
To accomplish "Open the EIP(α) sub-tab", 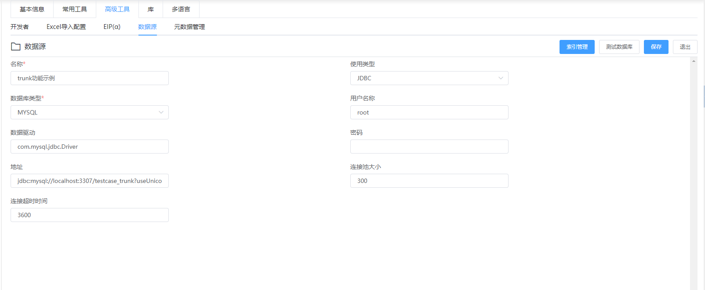I will [x=112, y=27].
